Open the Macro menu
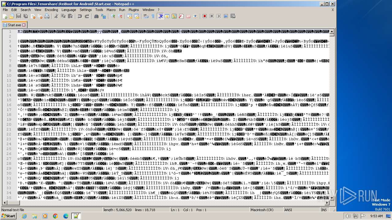Image resolution: width=392 pixels, height=220 pixels. click(111, 10)
